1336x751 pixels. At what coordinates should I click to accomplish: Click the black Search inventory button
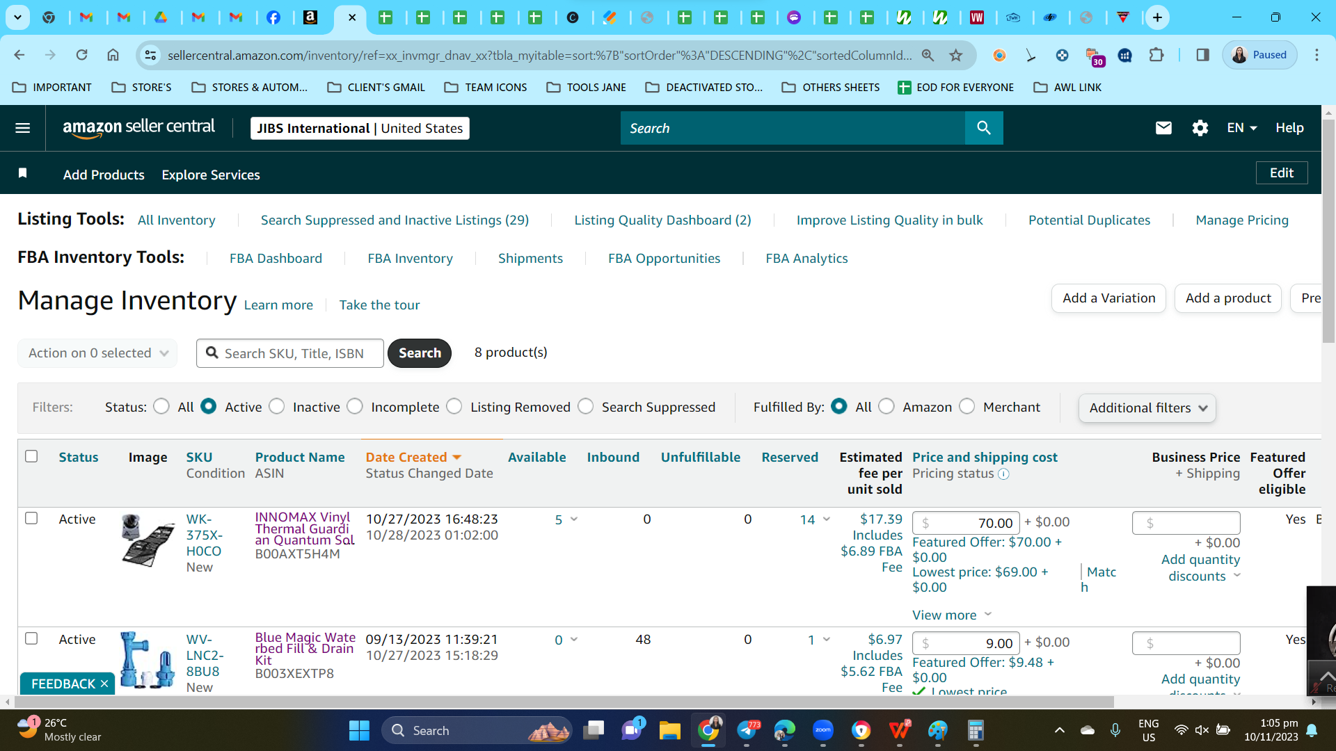(420, 353)
